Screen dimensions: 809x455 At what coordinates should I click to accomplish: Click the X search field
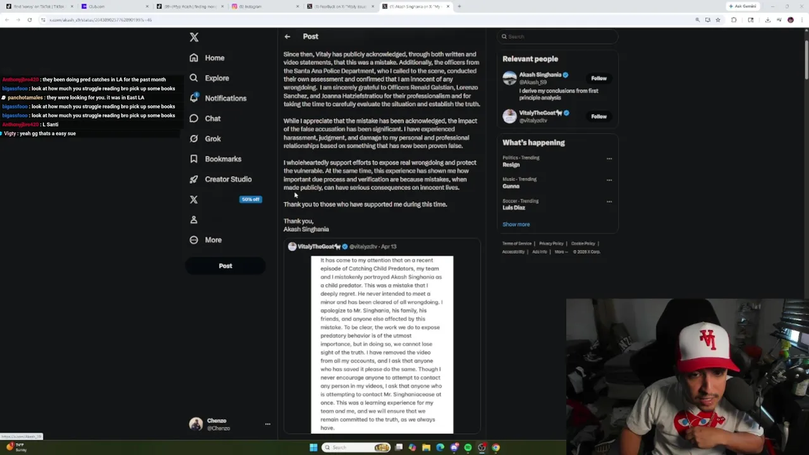click(x=557, y=37)
